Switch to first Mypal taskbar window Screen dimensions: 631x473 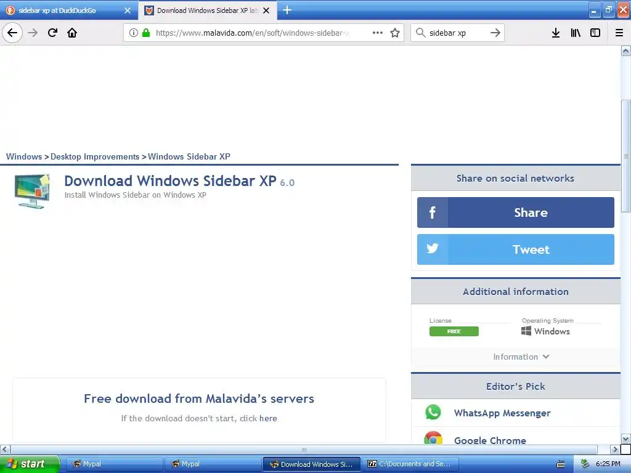(114, 464)
